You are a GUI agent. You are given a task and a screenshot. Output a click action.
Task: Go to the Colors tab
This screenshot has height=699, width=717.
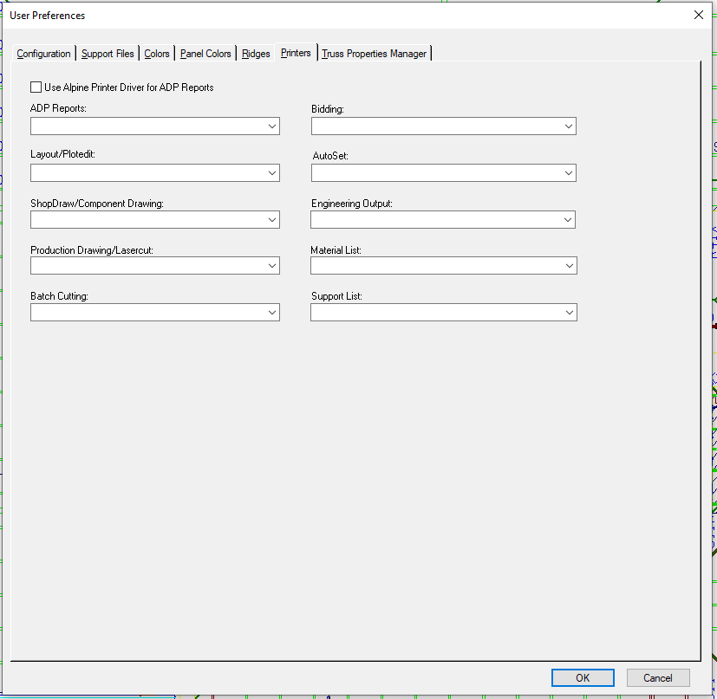[x=157, y=54]
